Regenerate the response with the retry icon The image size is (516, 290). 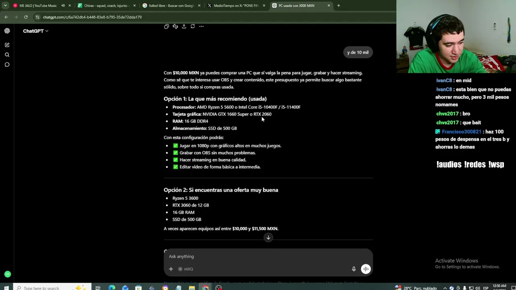pyautogui.click(x=193, y=26)
